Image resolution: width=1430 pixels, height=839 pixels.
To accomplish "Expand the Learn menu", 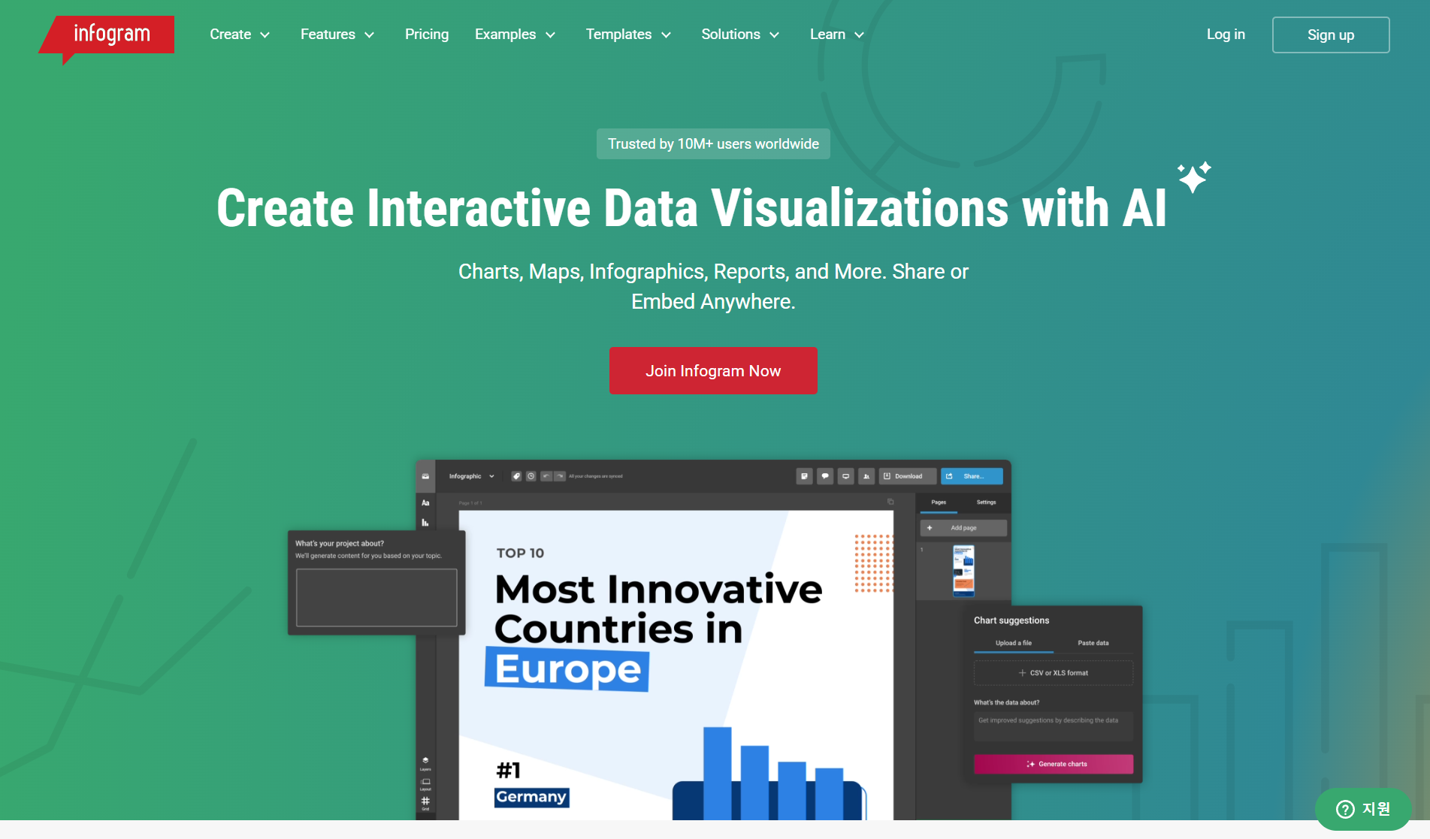I will pyautogui.click(x=837, y=35).
